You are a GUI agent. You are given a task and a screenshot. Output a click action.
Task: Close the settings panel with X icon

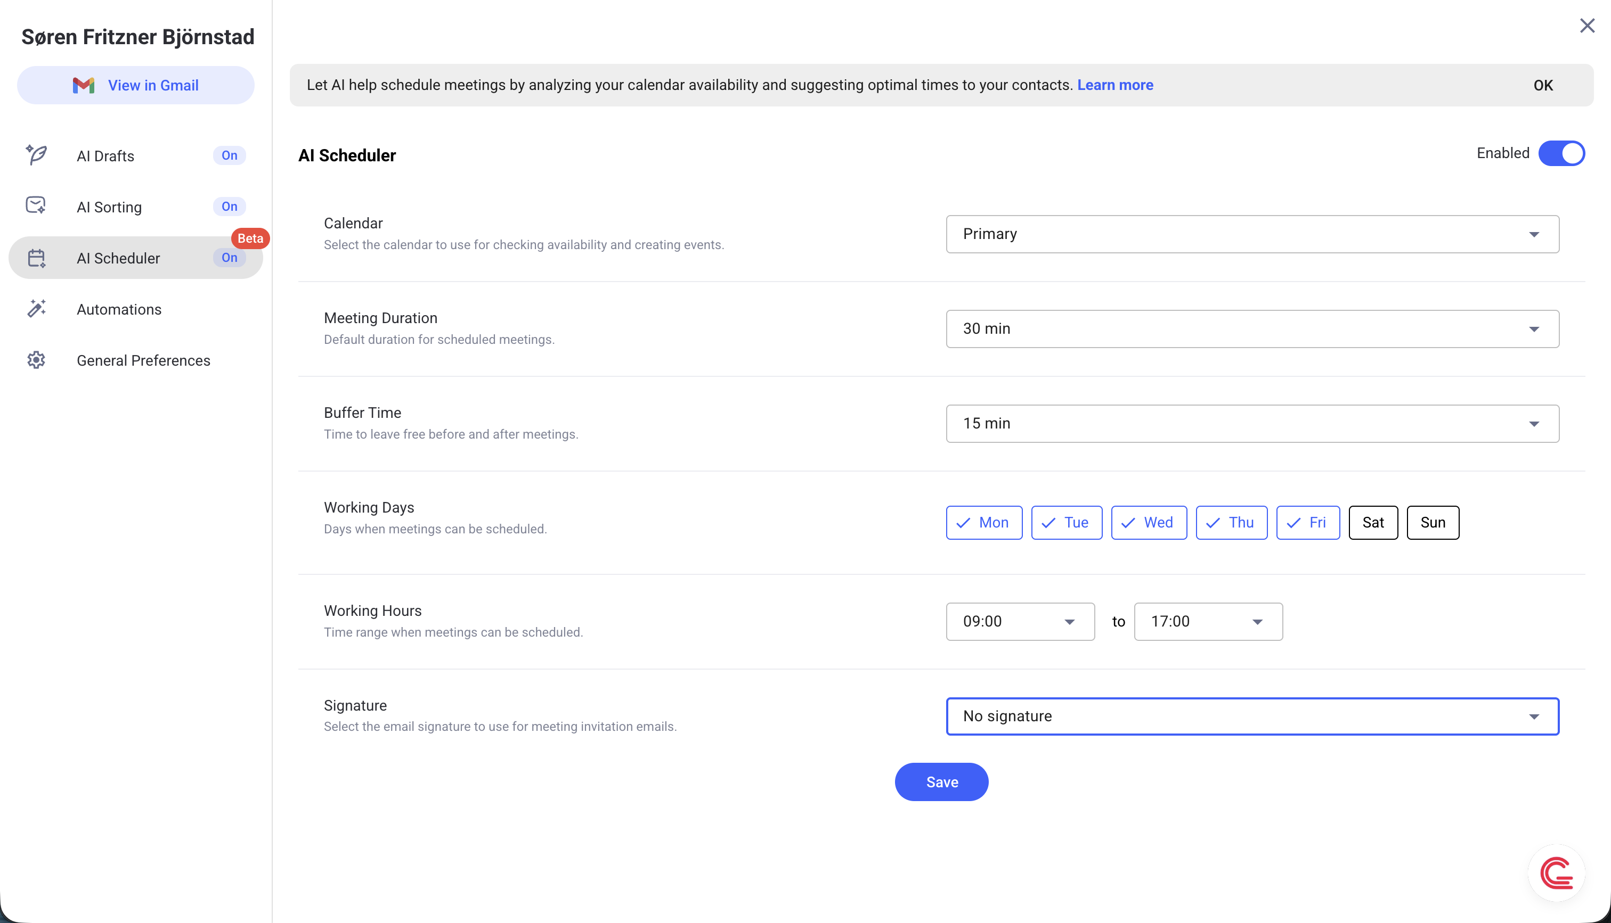1587,26
